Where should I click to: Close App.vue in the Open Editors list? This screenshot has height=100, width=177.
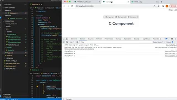tap(6, 13)
